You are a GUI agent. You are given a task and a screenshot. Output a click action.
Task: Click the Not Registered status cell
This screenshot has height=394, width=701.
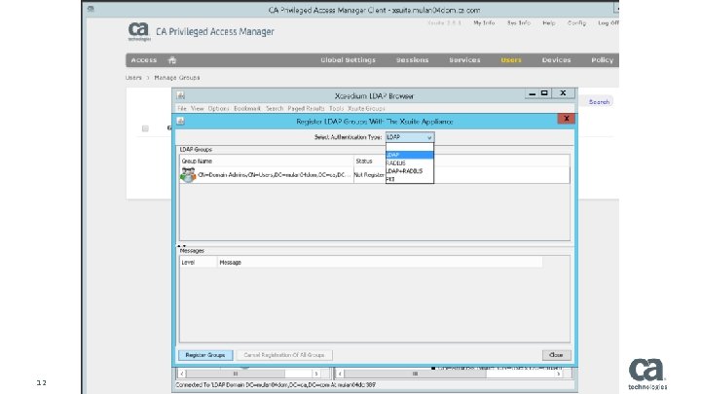369,175
